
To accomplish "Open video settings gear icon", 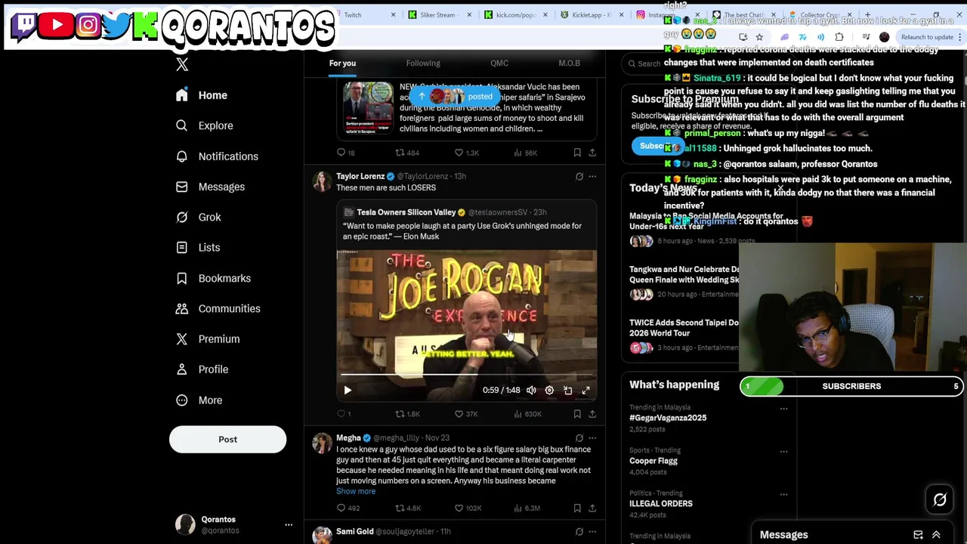I will click(549, 390).
